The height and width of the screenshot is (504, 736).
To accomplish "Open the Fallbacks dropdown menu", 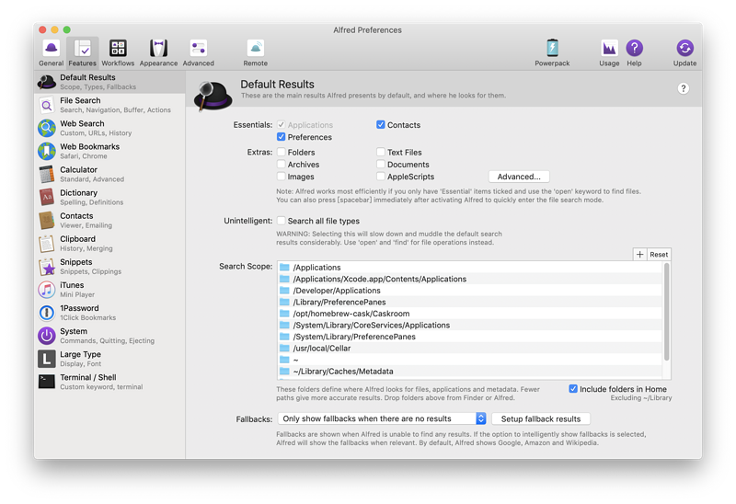I will [x=382, y=418].
